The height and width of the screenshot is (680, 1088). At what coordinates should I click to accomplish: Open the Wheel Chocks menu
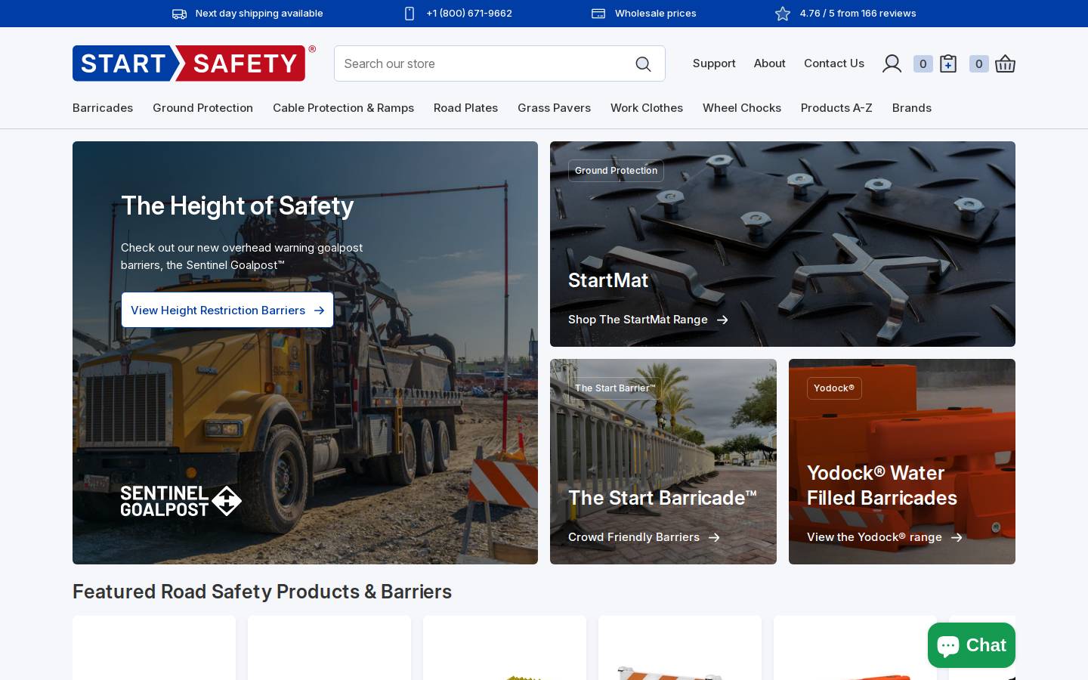pos(742,108)
